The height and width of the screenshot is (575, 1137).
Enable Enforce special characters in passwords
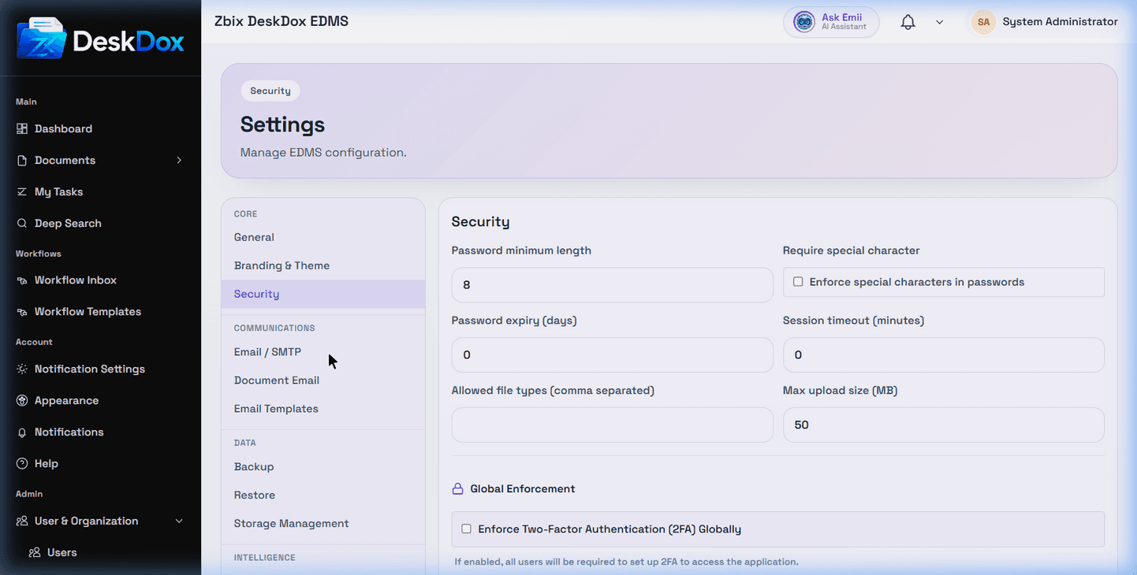click(798, 281)
